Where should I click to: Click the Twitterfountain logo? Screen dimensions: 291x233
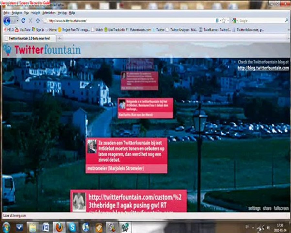[42, 50]
